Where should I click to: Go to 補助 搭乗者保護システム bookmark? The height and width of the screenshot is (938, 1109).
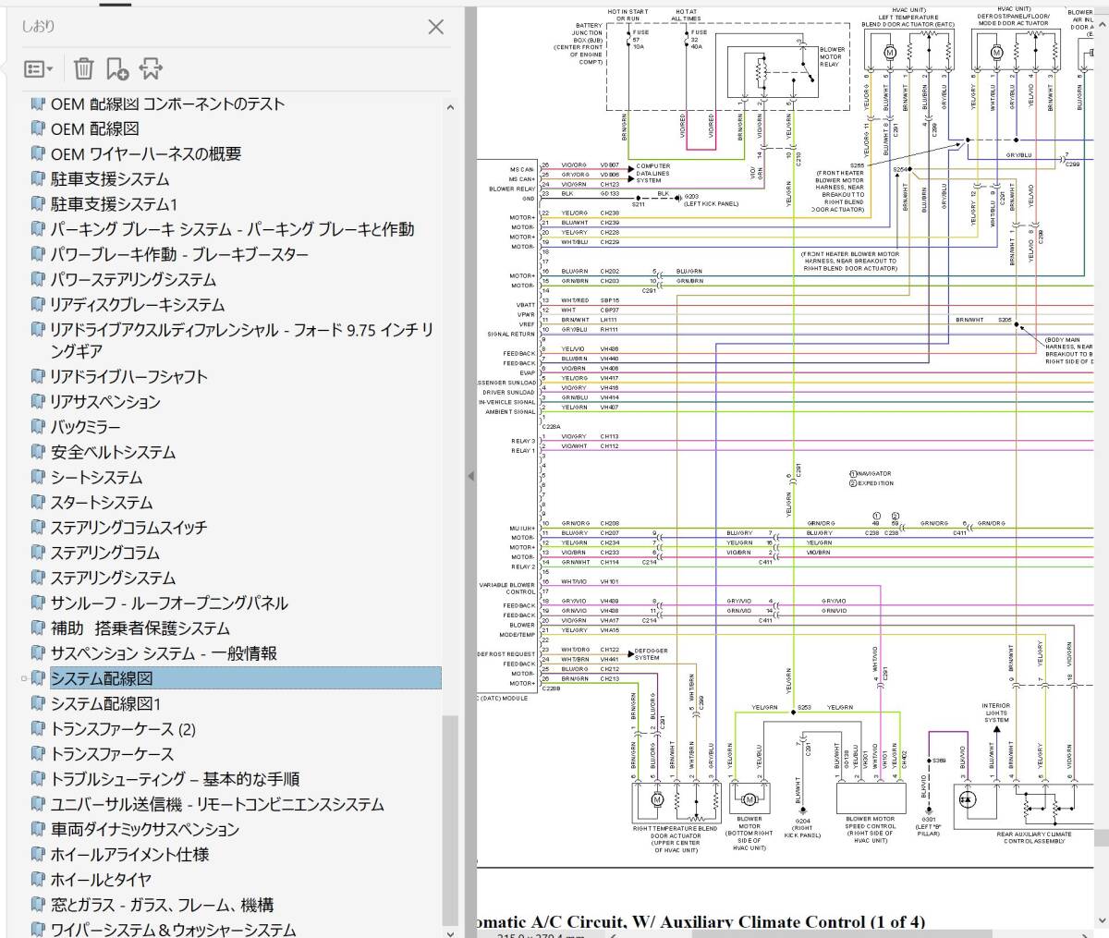point(140,627)
